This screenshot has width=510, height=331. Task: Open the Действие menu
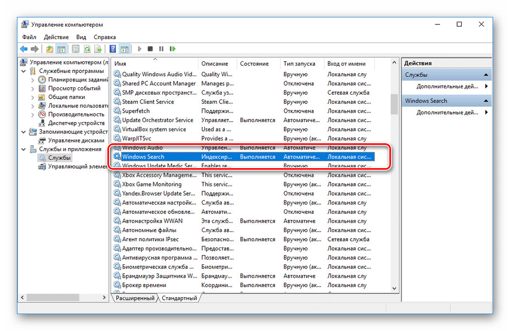click(x=56, y=37)
